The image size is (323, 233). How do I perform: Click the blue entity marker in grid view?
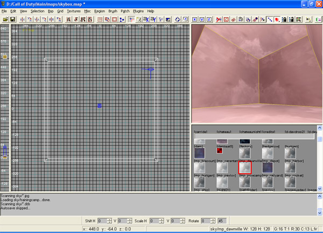(99, 106)
